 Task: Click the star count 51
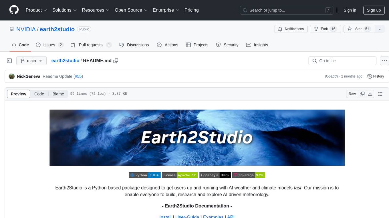(368, 29)
